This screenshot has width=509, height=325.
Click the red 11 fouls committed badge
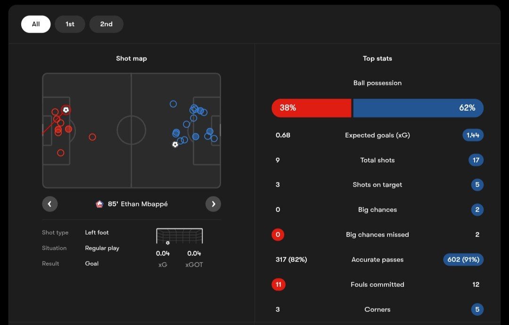[279, 284]
